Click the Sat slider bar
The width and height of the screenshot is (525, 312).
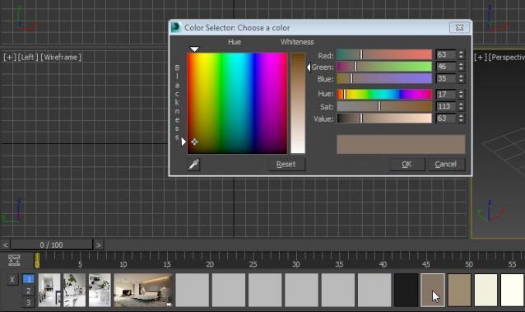coord(384,106)
